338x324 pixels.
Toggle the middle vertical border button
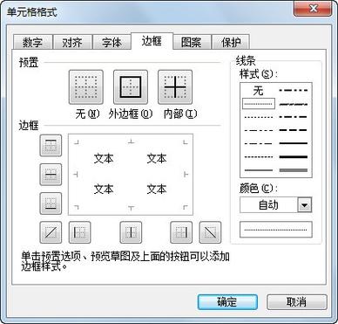131,232
